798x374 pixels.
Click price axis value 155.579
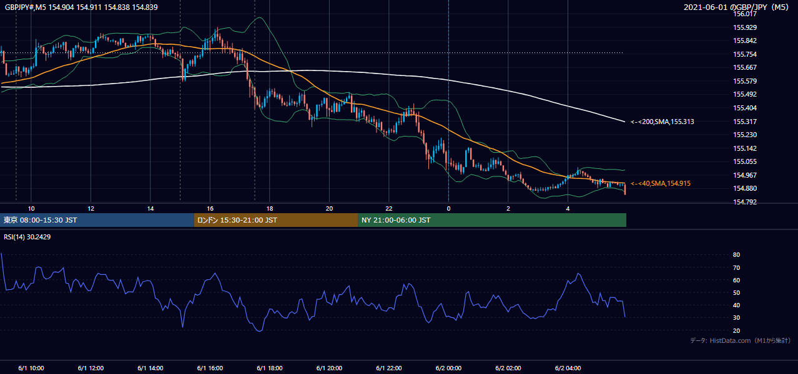(745, 81)
